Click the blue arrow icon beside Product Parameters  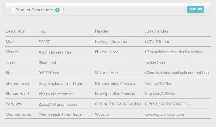click(57, 10)
